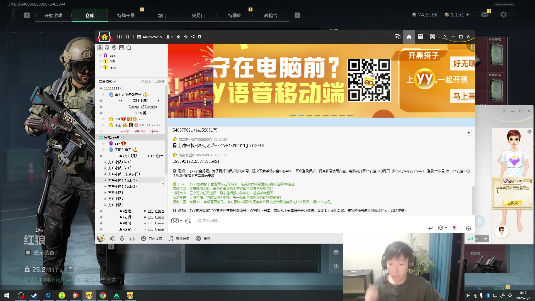Toggle the 显示装备 checkbox in the game

click(28, 253)
